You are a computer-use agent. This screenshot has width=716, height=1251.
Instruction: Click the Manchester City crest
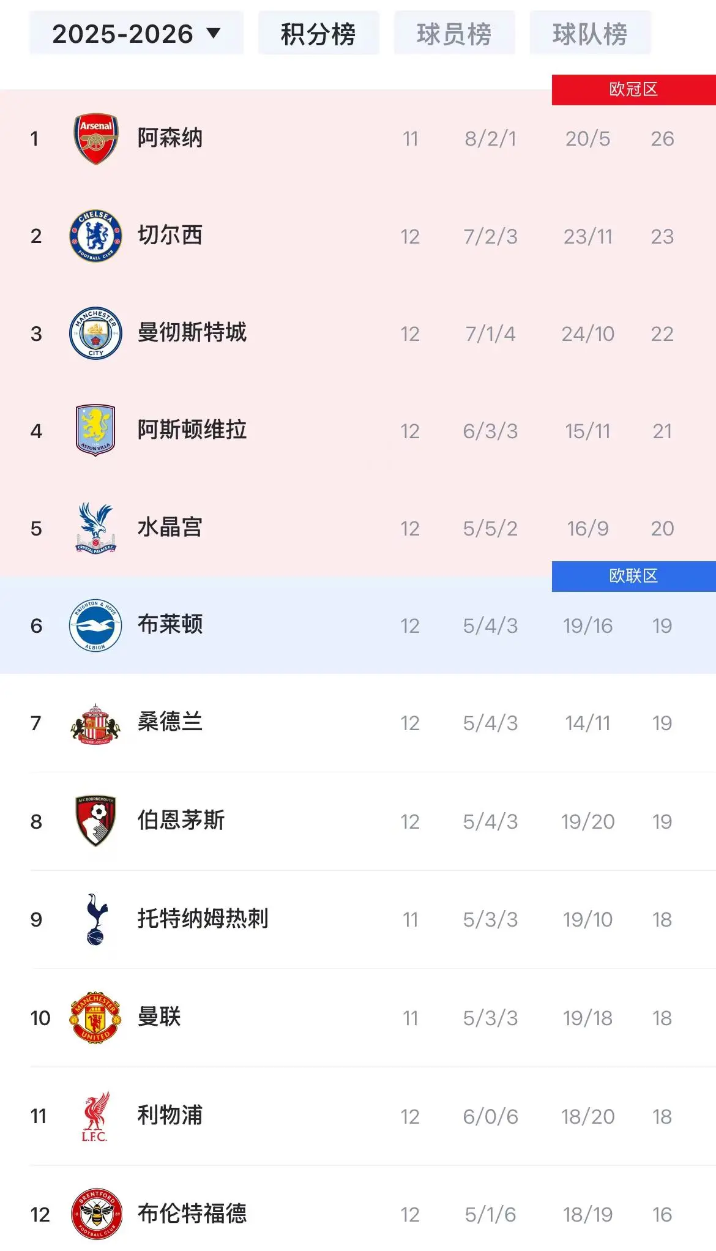pyautogui.click(x=95, y=334)
